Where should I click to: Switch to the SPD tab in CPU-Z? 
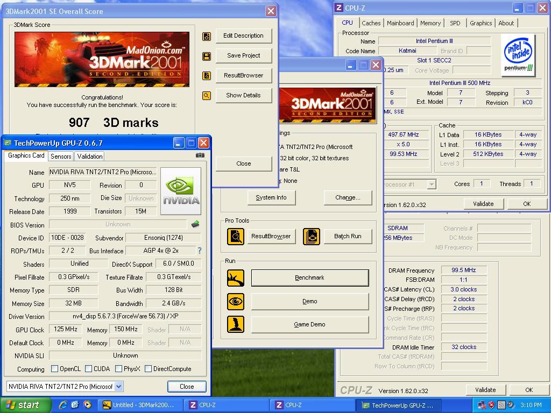455,23
